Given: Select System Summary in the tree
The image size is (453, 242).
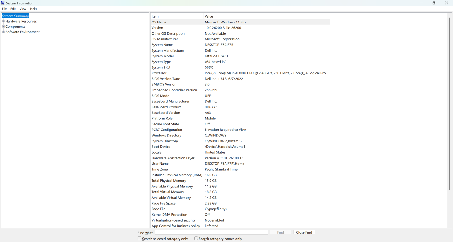Looking at the screenshot, I should coord(16,16).
